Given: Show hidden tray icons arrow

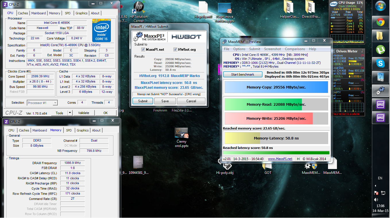Looking at the screenshot, I should point(376,186).
